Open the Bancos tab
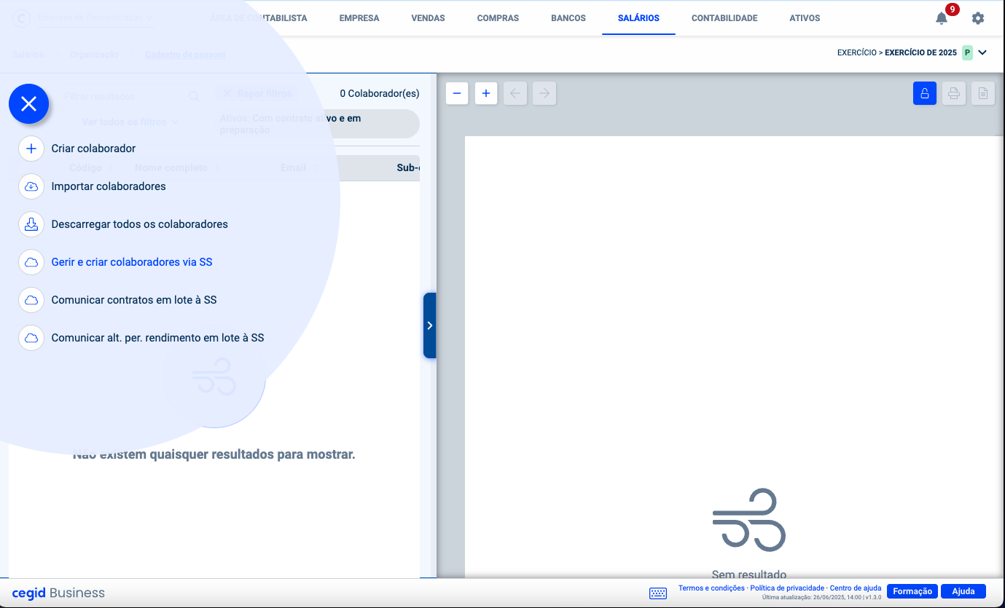This screenshot has height=608, width=1005. coord(568,18)
